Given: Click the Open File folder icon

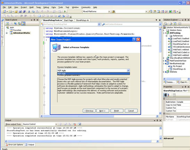Looking at the screenshot, I should click(x=16, y=11).
